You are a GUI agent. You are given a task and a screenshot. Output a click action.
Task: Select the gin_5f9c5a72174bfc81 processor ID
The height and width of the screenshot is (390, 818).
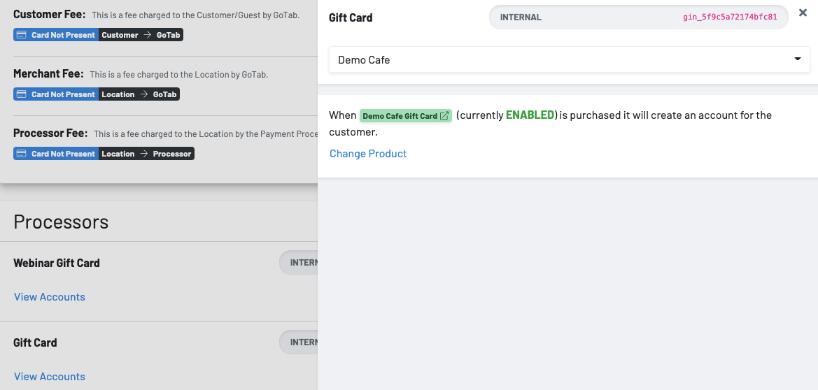[x=730, y=17]
